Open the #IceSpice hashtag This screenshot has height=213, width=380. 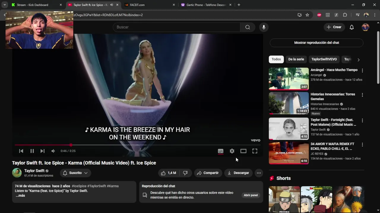point(79,186)
